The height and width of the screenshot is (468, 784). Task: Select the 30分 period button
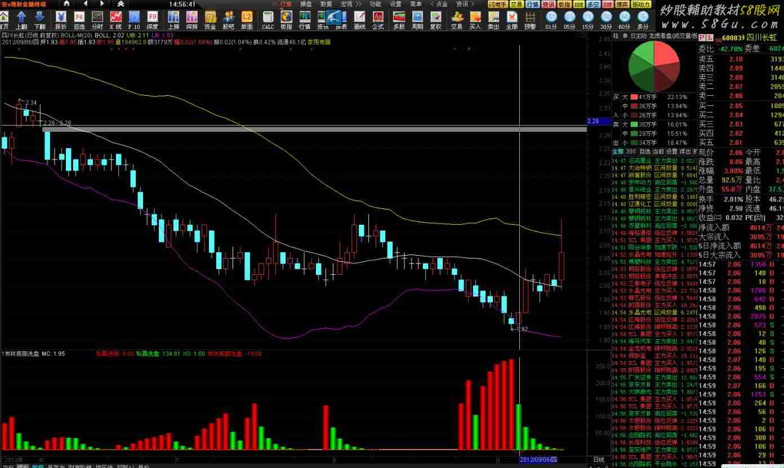[x=606, y=20]
